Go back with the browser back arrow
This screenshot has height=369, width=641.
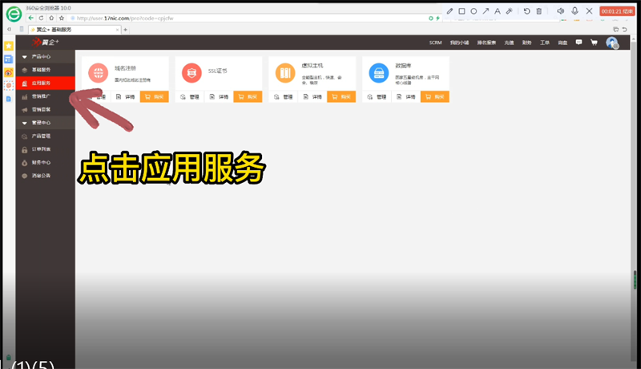pos(30,18)
